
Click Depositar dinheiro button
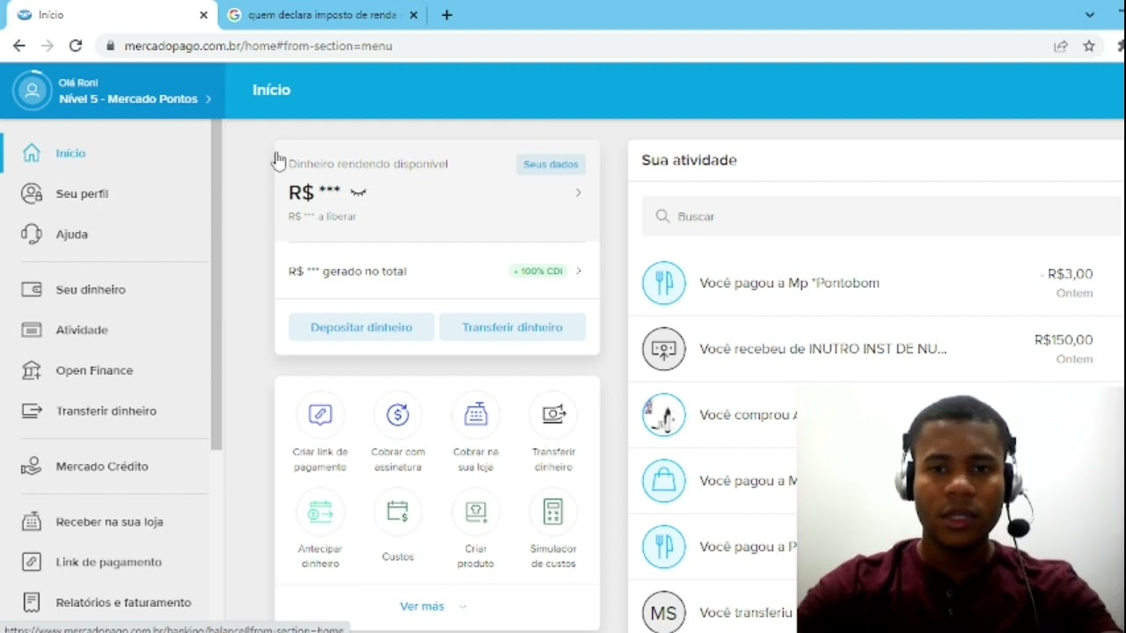coord(362,327)
